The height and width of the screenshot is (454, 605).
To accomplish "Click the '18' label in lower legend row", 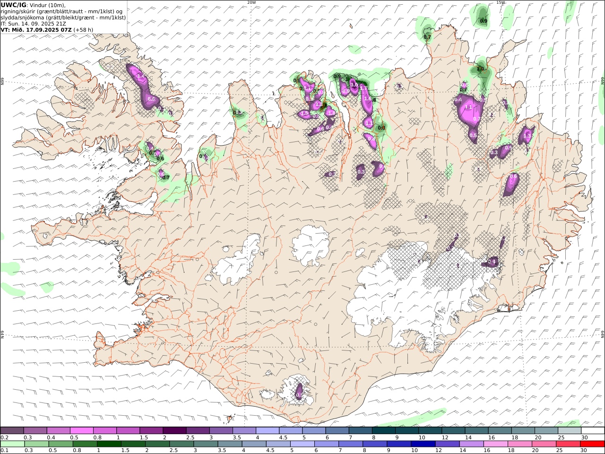I will pos(511,450).
